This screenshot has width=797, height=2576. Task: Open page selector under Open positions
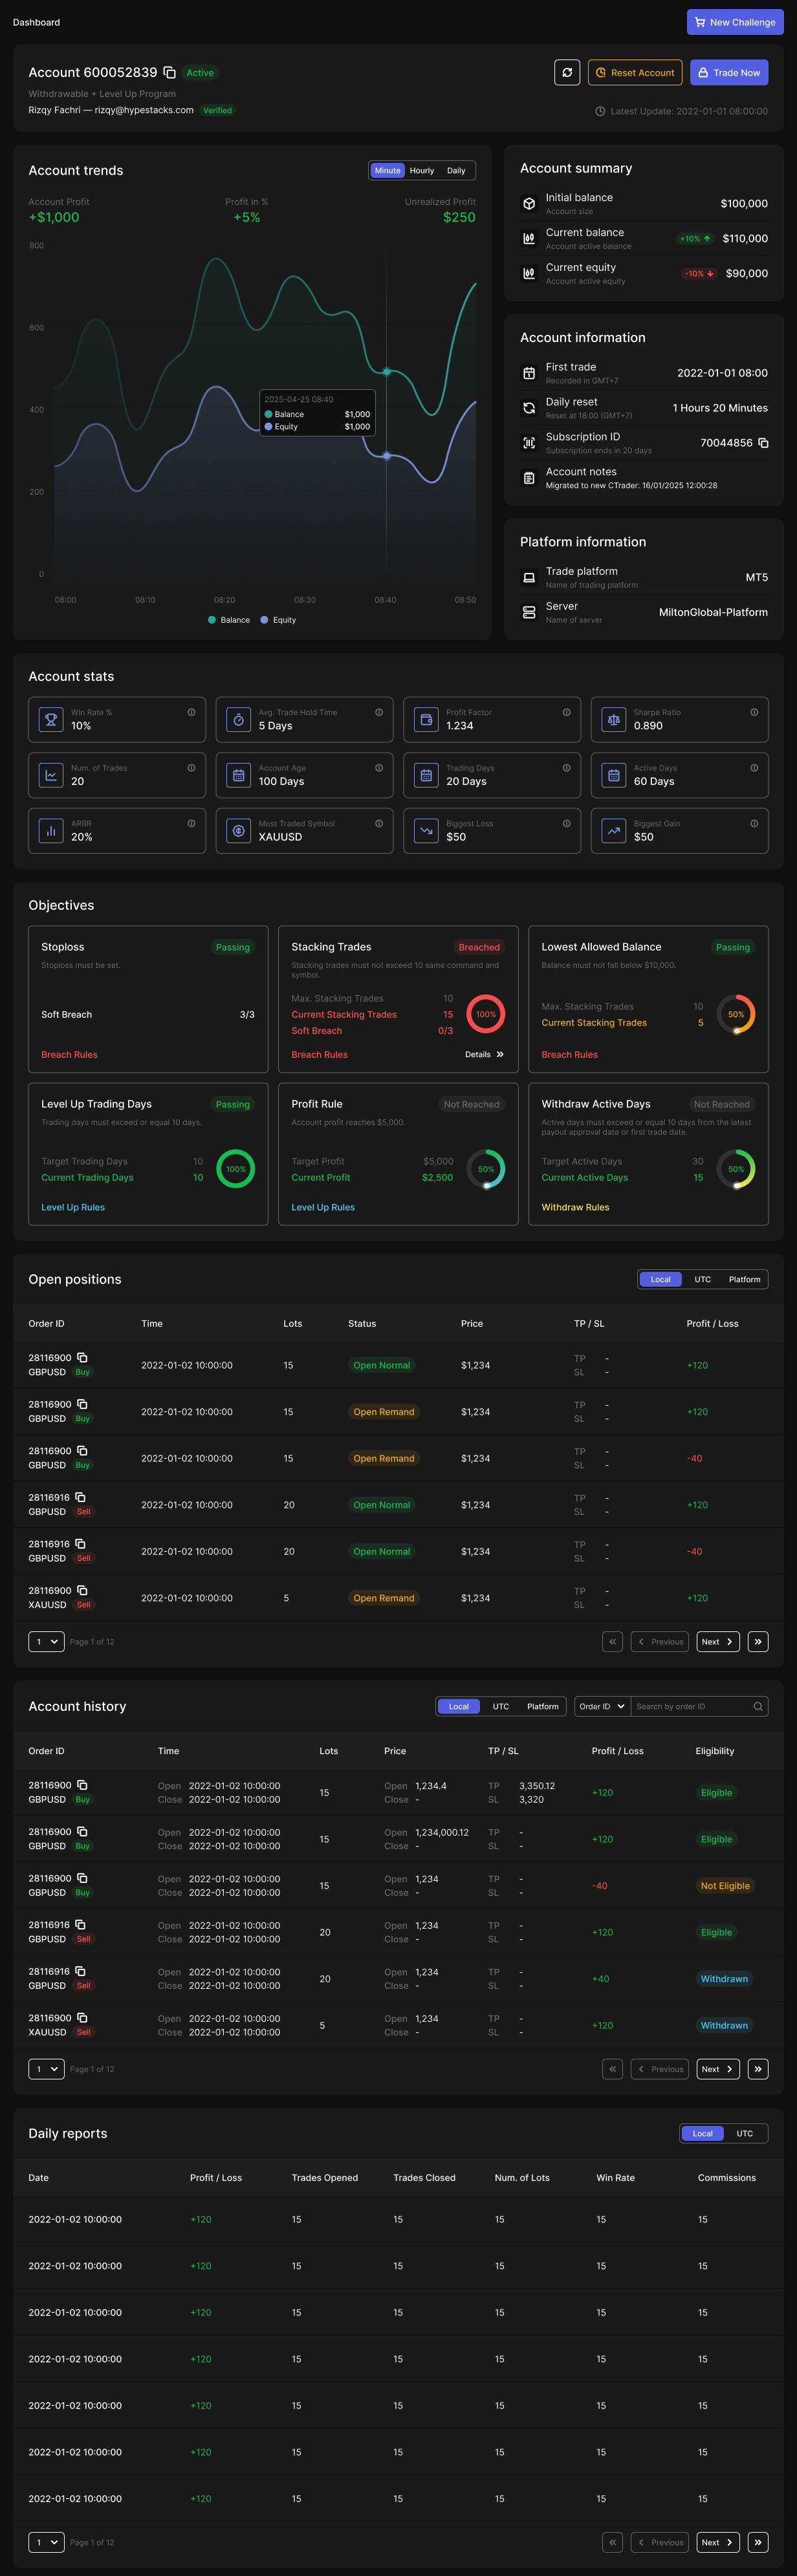46,1641
